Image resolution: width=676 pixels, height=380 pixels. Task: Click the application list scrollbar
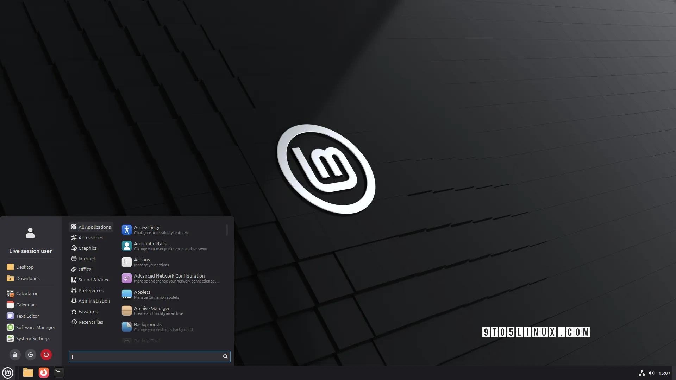tap(227, 230)
